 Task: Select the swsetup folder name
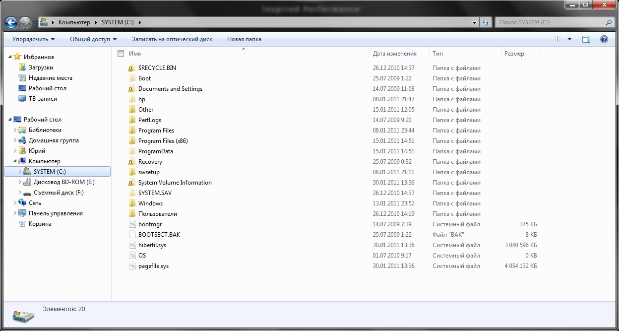pyautogui.click(x=149, y=172)
